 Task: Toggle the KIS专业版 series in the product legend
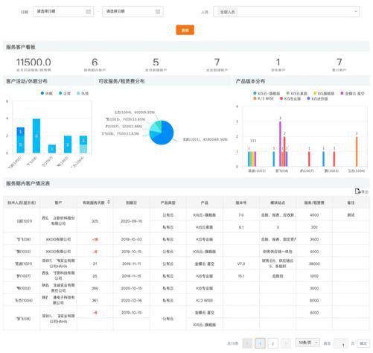coord(290,98)
